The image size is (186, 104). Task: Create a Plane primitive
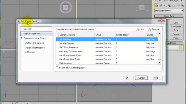pos(176,38)
